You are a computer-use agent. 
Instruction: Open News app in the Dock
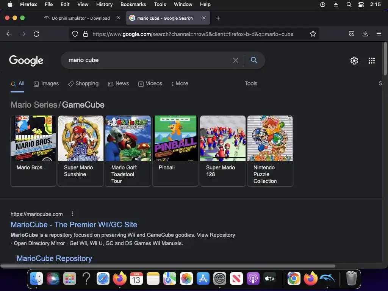[x=236, y=278]
